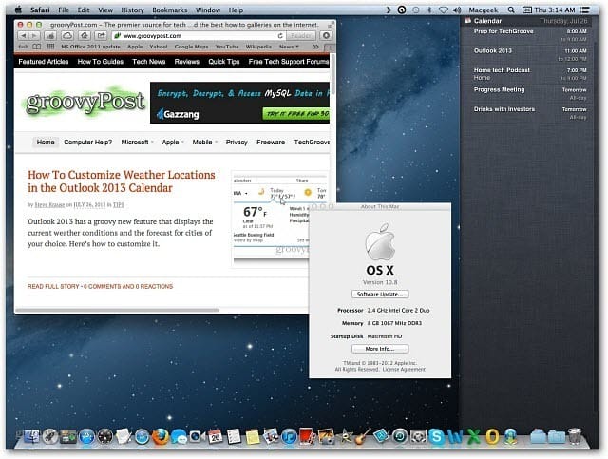Click the Home tab on groovyPost nav
The width and height of the screenshot is (608, 459).
(46, 142)
